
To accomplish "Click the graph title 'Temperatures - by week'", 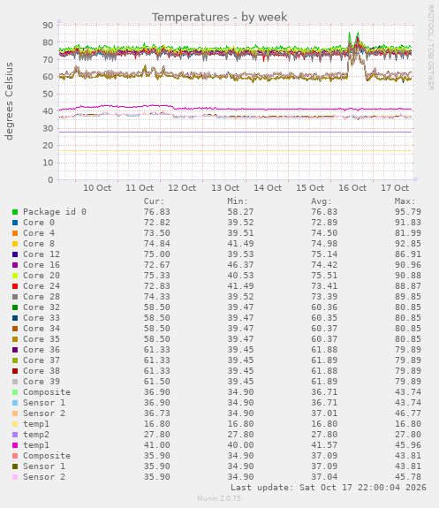I will tap(219, 17).
